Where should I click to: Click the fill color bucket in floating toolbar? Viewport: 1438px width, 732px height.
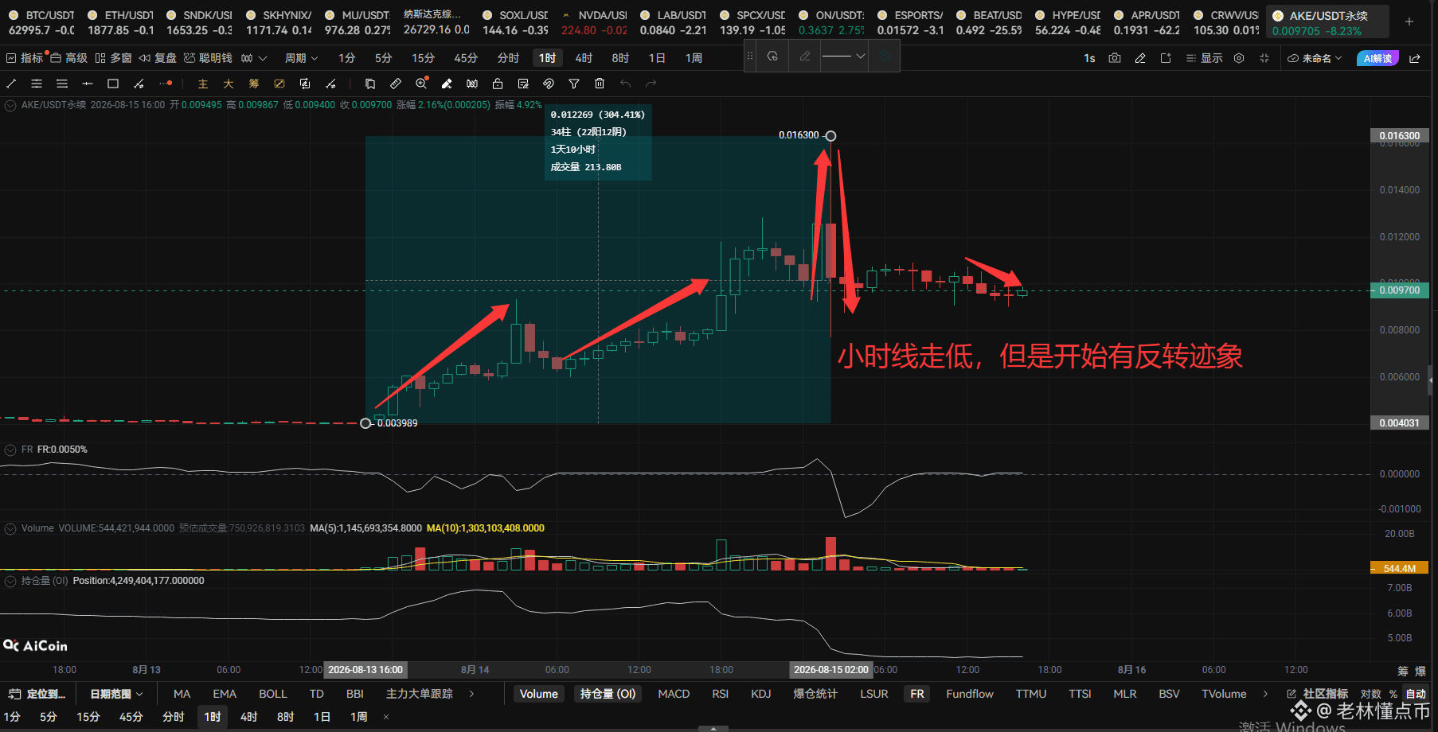tap(885, 56)
